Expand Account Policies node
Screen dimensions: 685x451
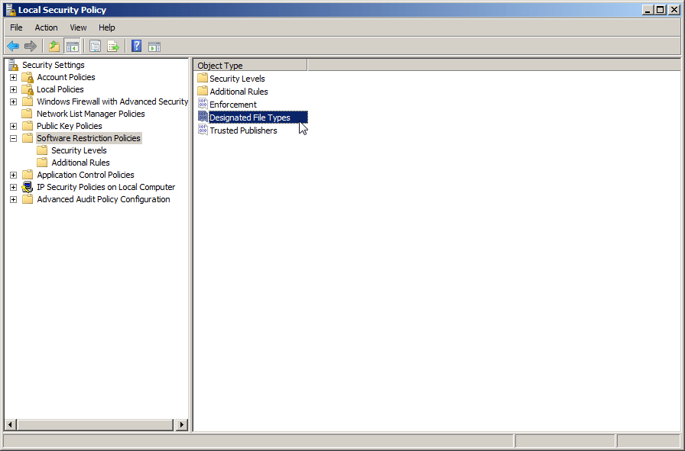(14, 78)
